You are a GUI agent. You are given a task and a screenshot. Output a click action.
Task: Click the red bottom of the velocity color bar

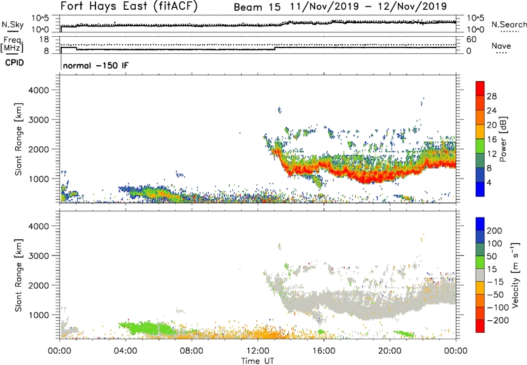pos(480,326)
